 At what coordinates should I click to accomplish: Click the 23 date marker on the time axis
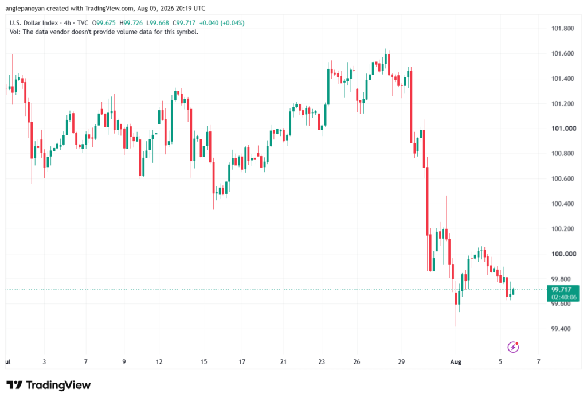[x=322, y=361]
